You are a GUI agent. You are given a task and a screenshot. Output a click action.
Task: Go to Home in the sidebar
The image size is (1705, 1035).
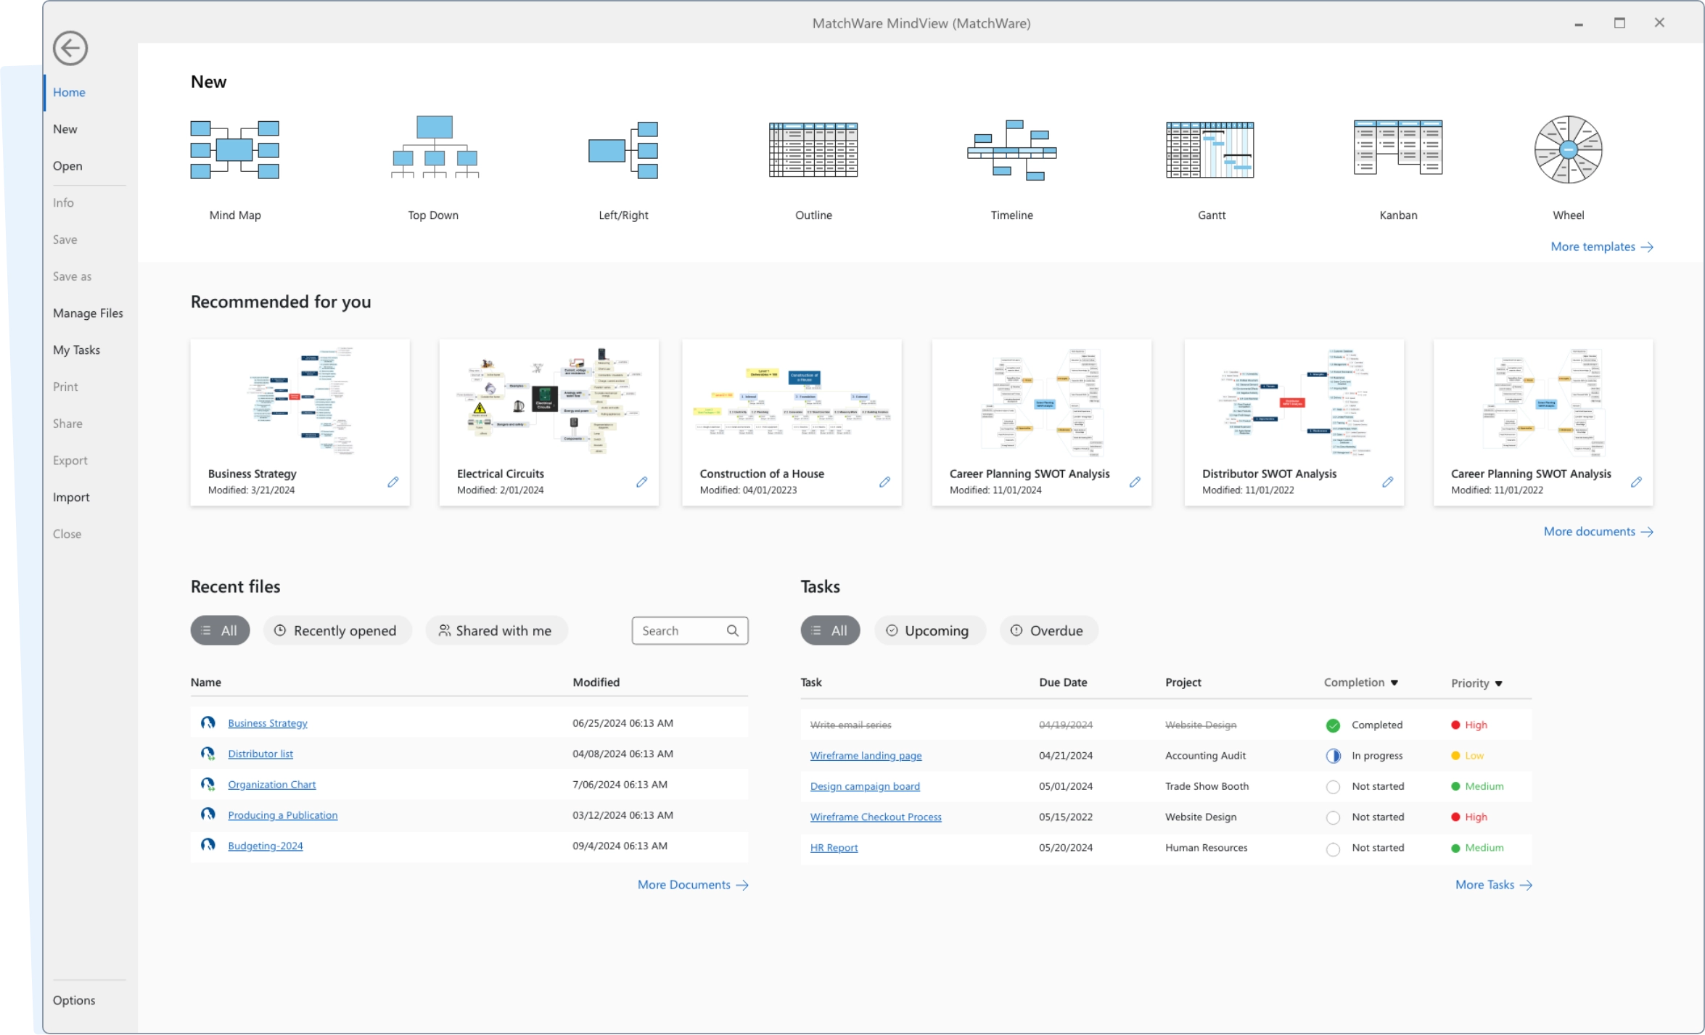[x=69, y=92]
